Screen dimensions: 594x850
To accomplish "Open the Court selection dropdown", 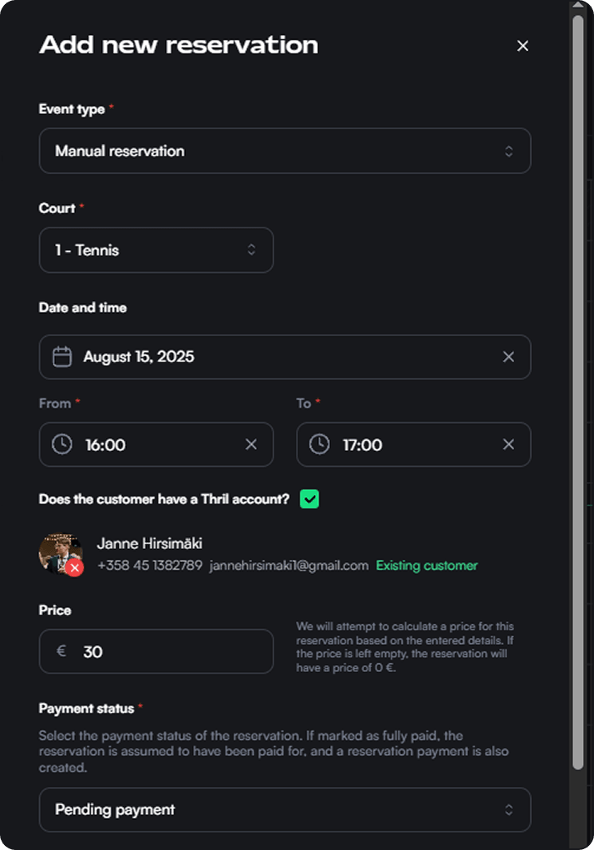I will pos(155,250).
